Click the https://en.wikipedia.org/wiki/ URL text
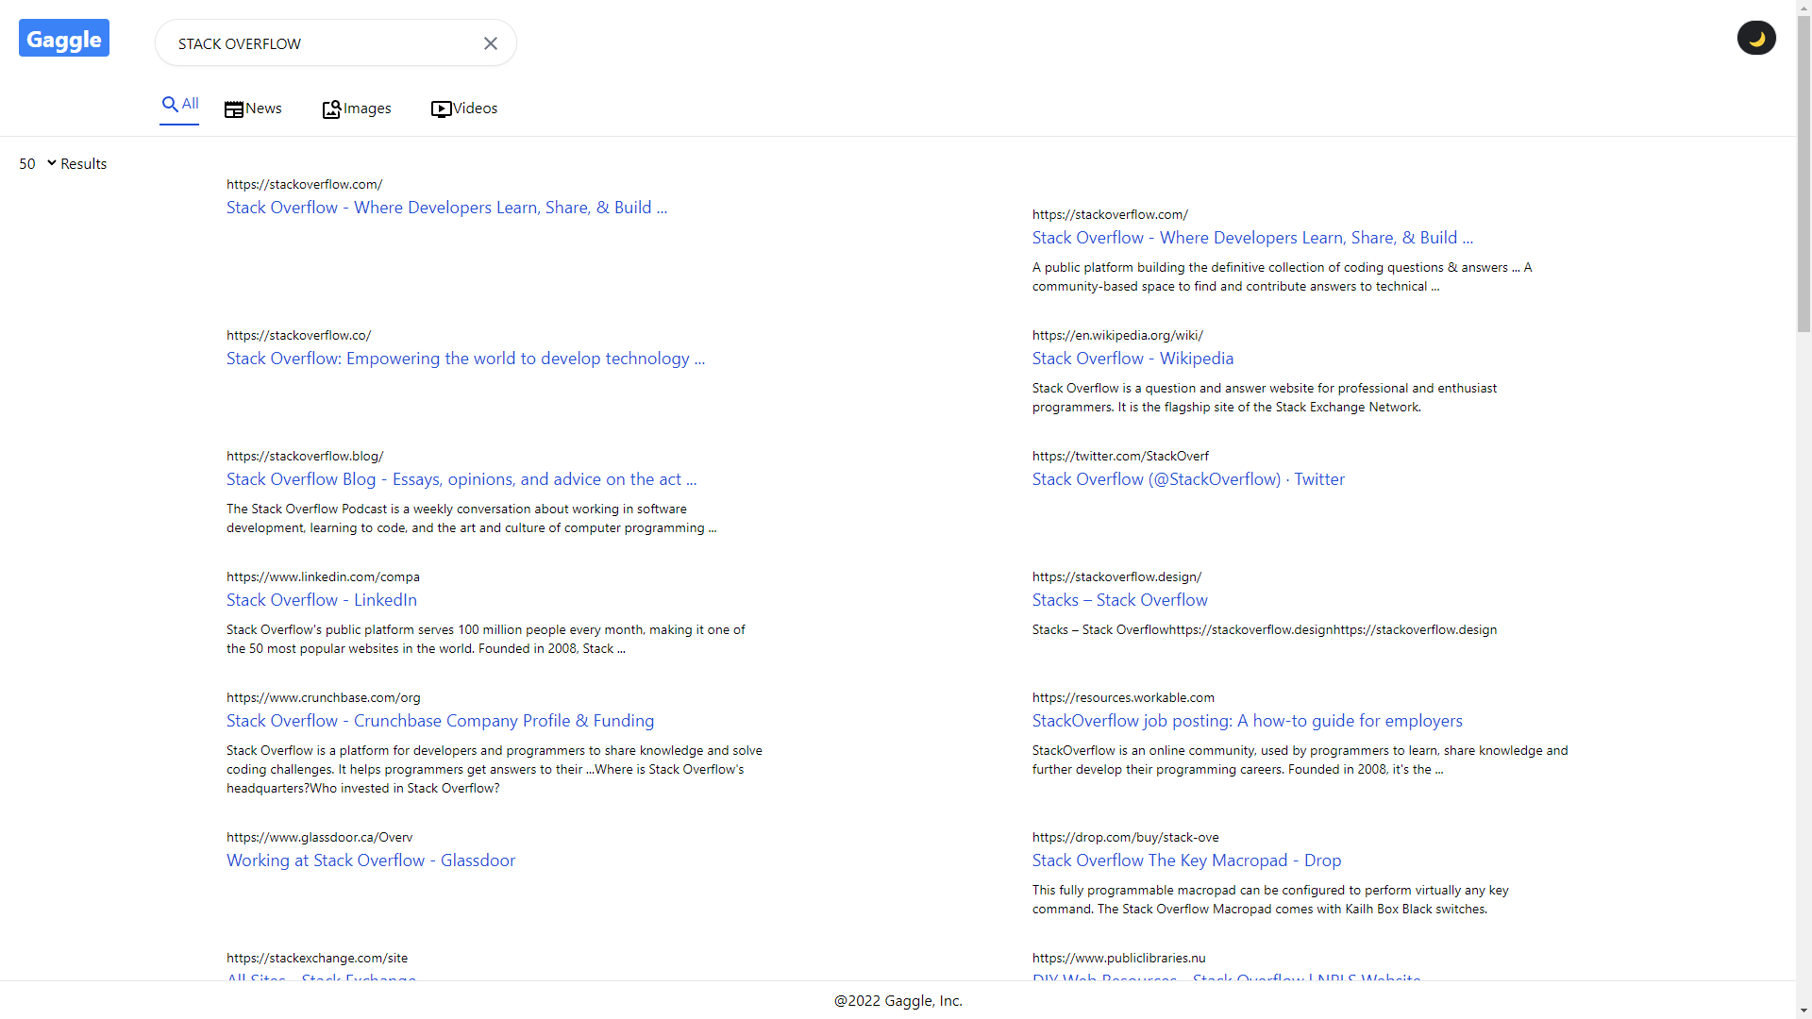This screenshot has width=1812, height=1019. click(1117, 335)
